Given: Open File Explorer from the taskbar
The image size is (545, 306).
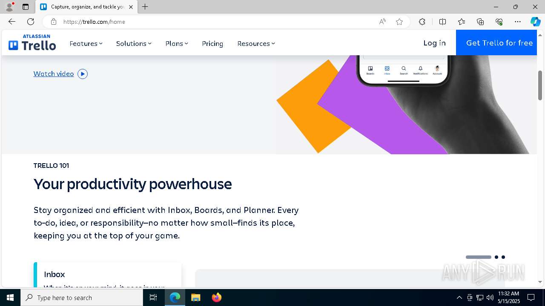Looking at the screenshot, I should pos(196,297).
